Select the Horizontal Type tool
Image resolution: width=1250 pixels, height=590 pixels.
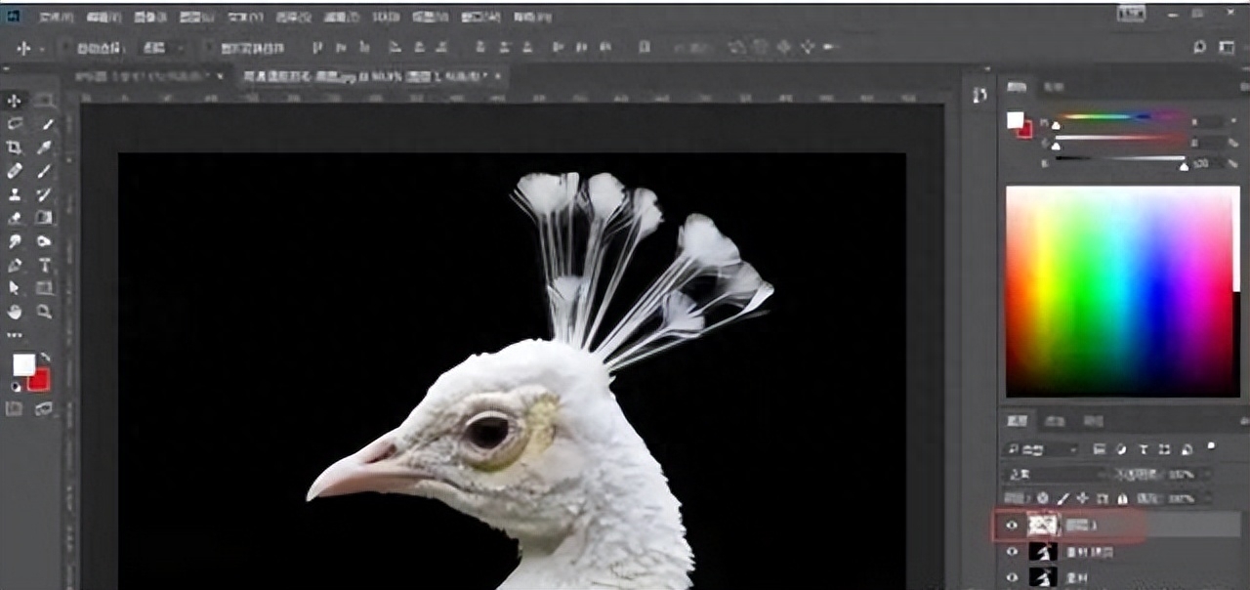click(x=45, y=265)
